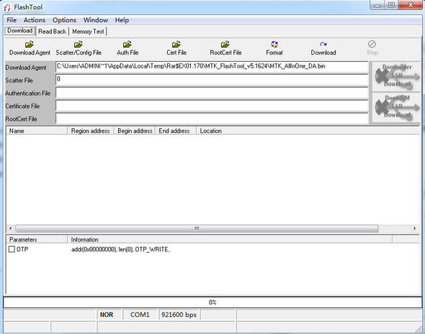Viewport: 425px width, 334px height.
Task: Click the Scatter File input field
Action: point(212,80)
